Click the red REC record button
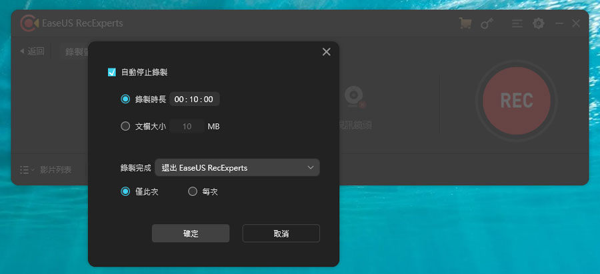Image resolution: width=600 pixels, height=274 pixels. pyautogui.click(x=517, y=101)
